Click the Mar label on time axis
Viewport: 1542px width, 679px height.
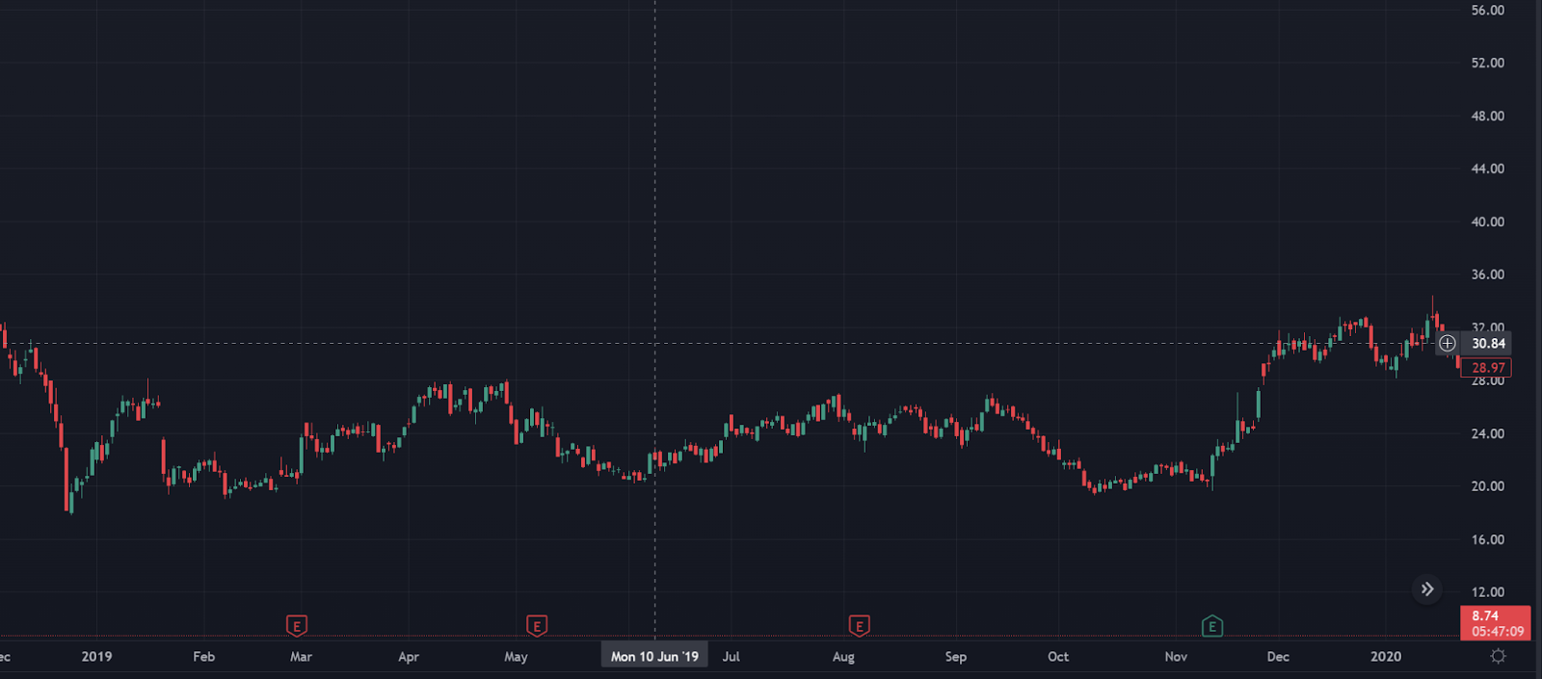click(x=301, y=656)
